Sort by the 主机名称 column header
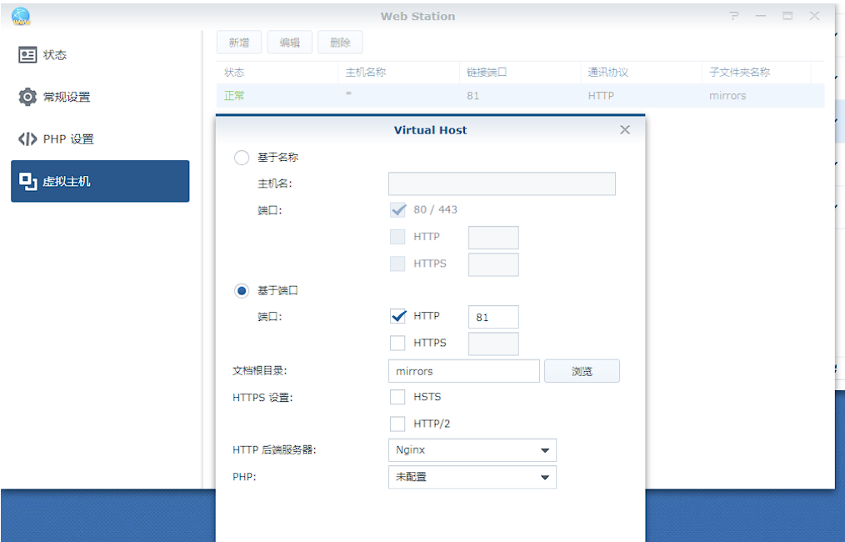845x542 pixels. click(399, 73)
